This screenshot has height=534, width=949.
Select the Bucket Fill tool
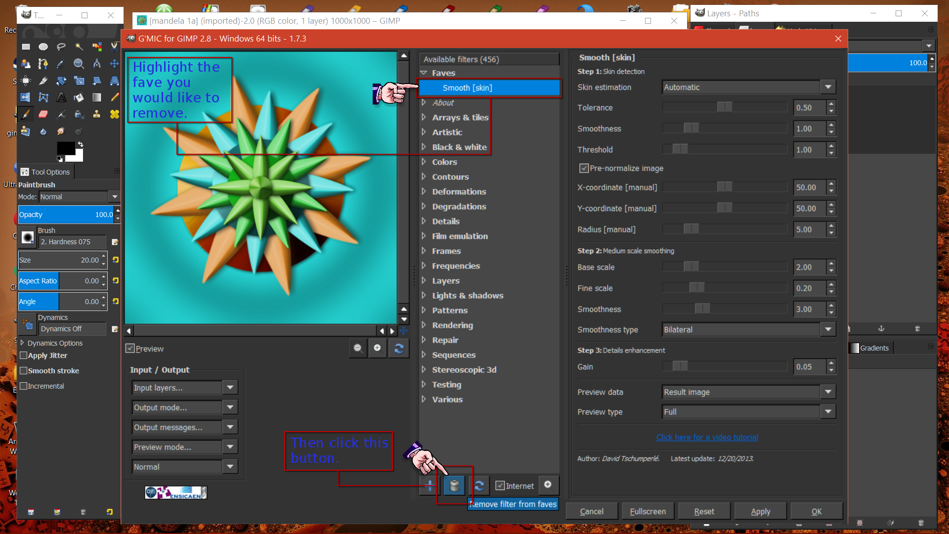[79, 97]
